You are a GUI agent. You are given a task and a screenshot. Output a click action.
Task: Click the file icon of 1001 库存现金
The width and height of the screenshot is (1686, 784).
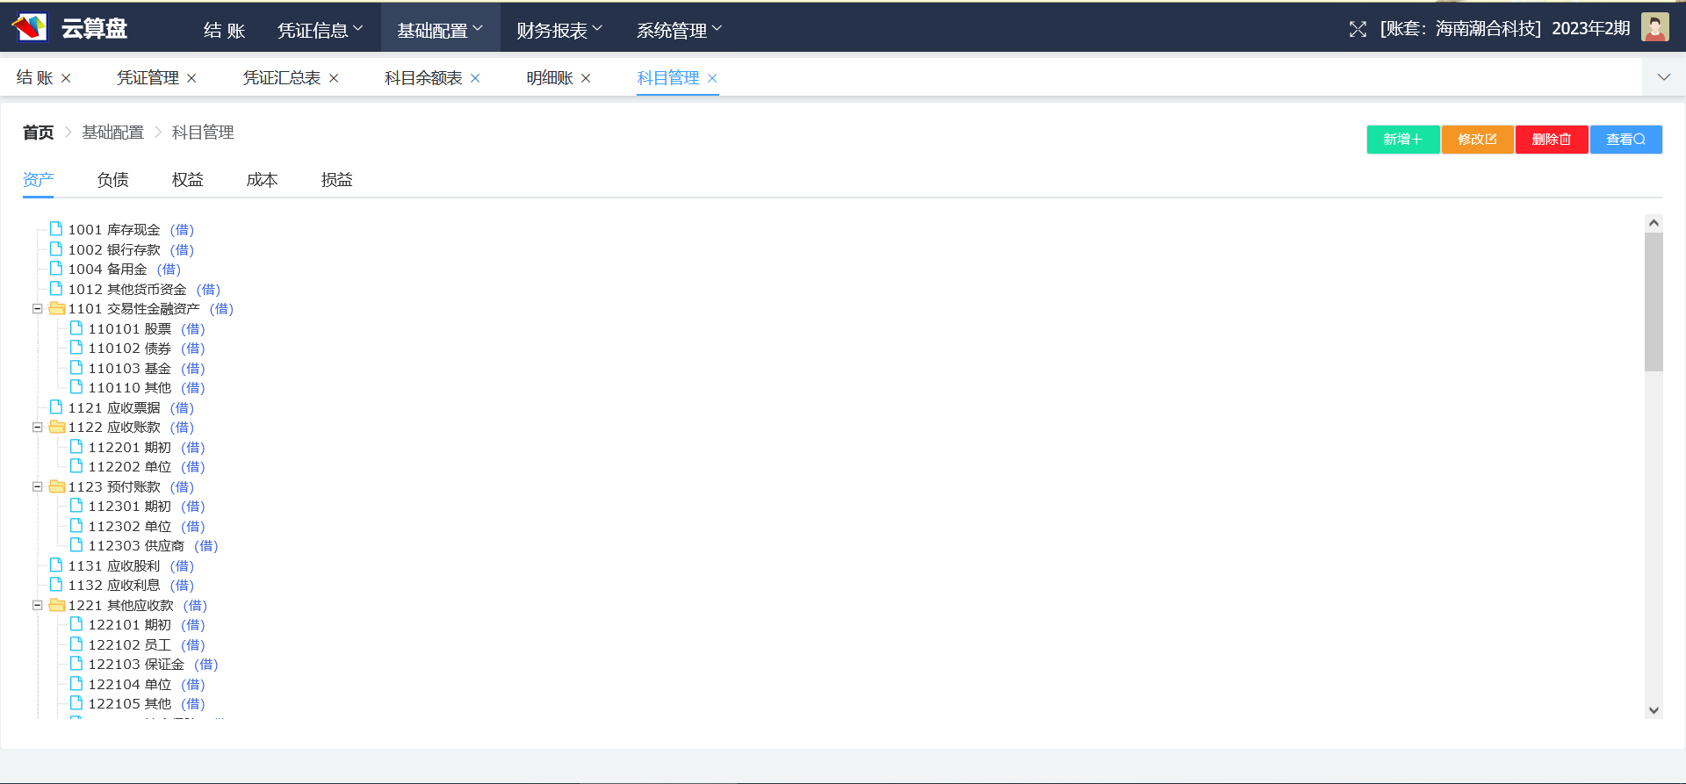56,228
